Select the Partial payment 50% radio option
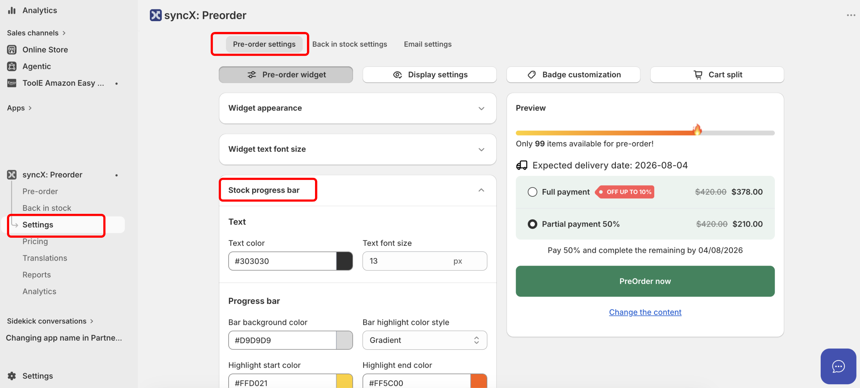This screenshot has height=388, width=860. (533, 224)
